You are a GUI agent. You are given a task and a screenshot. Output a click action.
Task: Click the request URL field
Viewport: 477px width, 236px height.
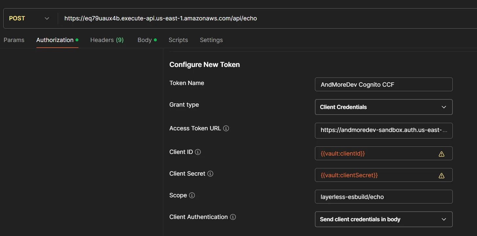tap(267, 18)
